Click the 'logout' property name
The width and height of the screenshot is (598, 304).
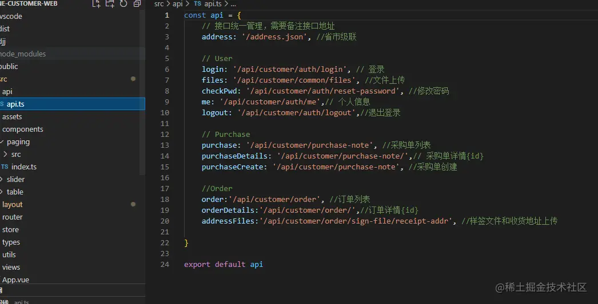click(x=215, y=112)
